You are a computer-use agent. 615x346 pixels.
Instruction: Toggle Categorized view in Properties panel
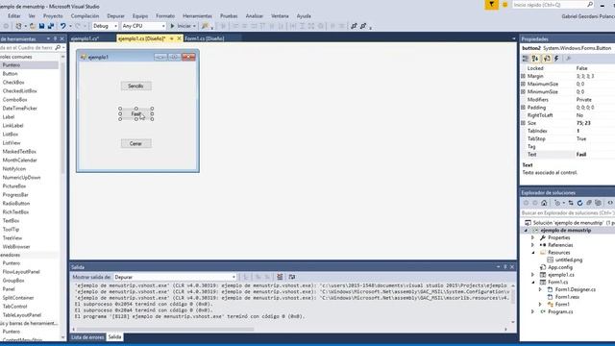click(x=526, y=59)
